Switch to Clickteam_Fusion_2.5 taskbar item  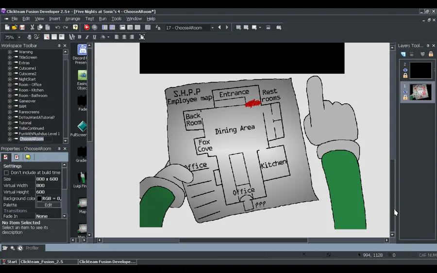tap(49, 261)
